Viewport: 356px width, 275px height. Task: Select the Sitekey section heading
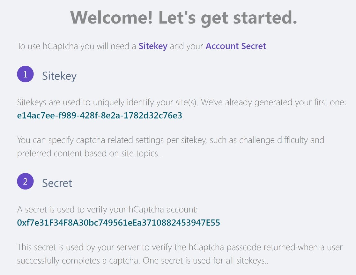[x=59, y=76]
